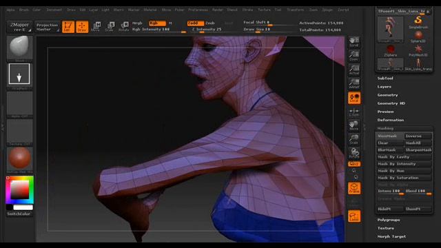The width and height of the screenshot is (441, 248).
Task: Expand the Geometry HD section
Action: [391, 103]
